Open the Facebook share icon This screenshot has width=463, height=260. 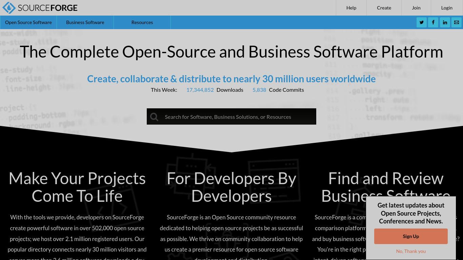[x=433, y=22]
